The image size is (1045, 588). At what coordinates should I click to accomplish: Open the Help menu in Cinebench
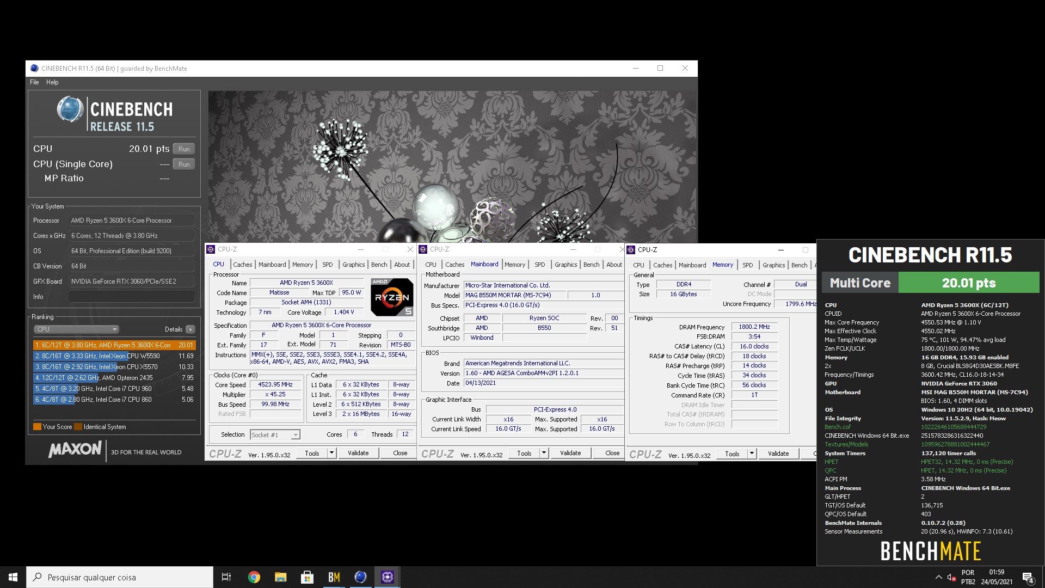tap(52, 82)
